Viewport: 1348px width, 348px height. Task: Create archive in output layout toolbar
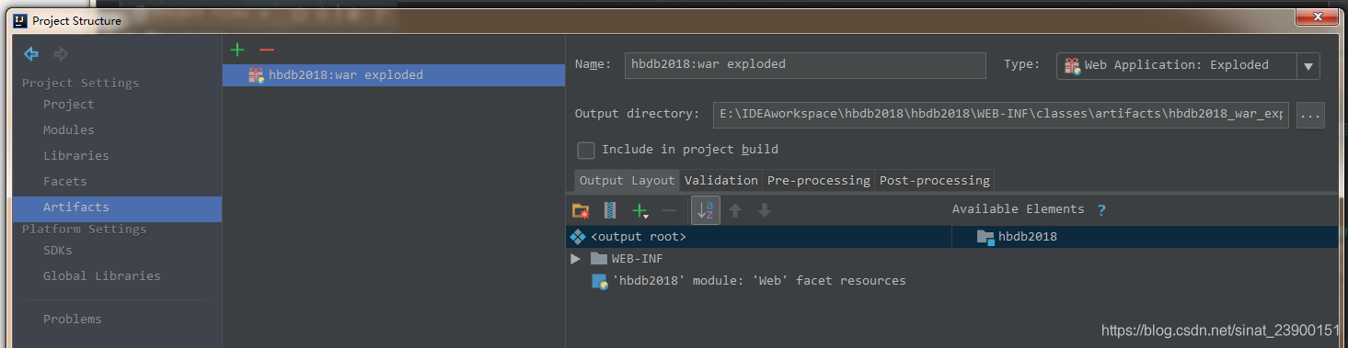click(609, 211)
